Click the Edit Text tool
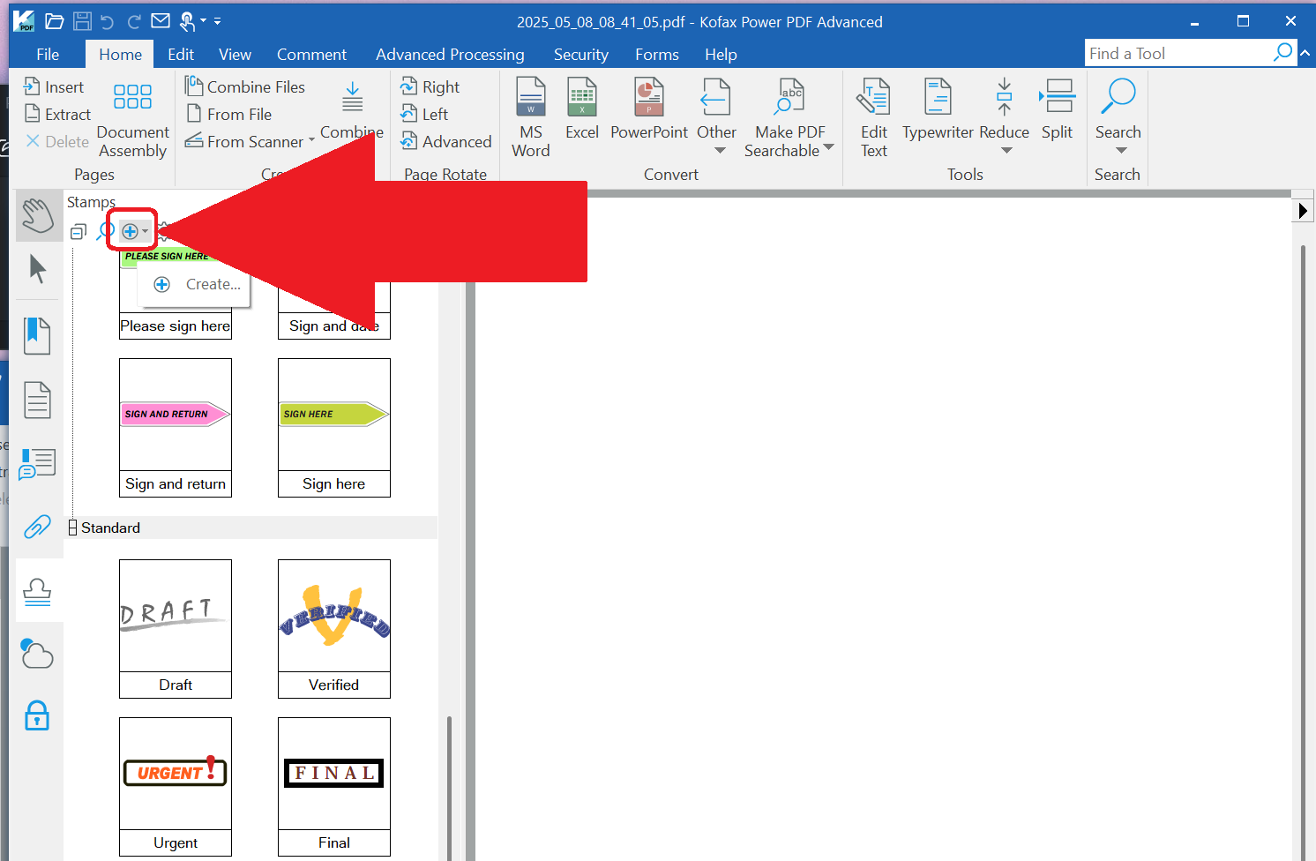This screenshot has width=1316, height=861. (x=874, y=117)
